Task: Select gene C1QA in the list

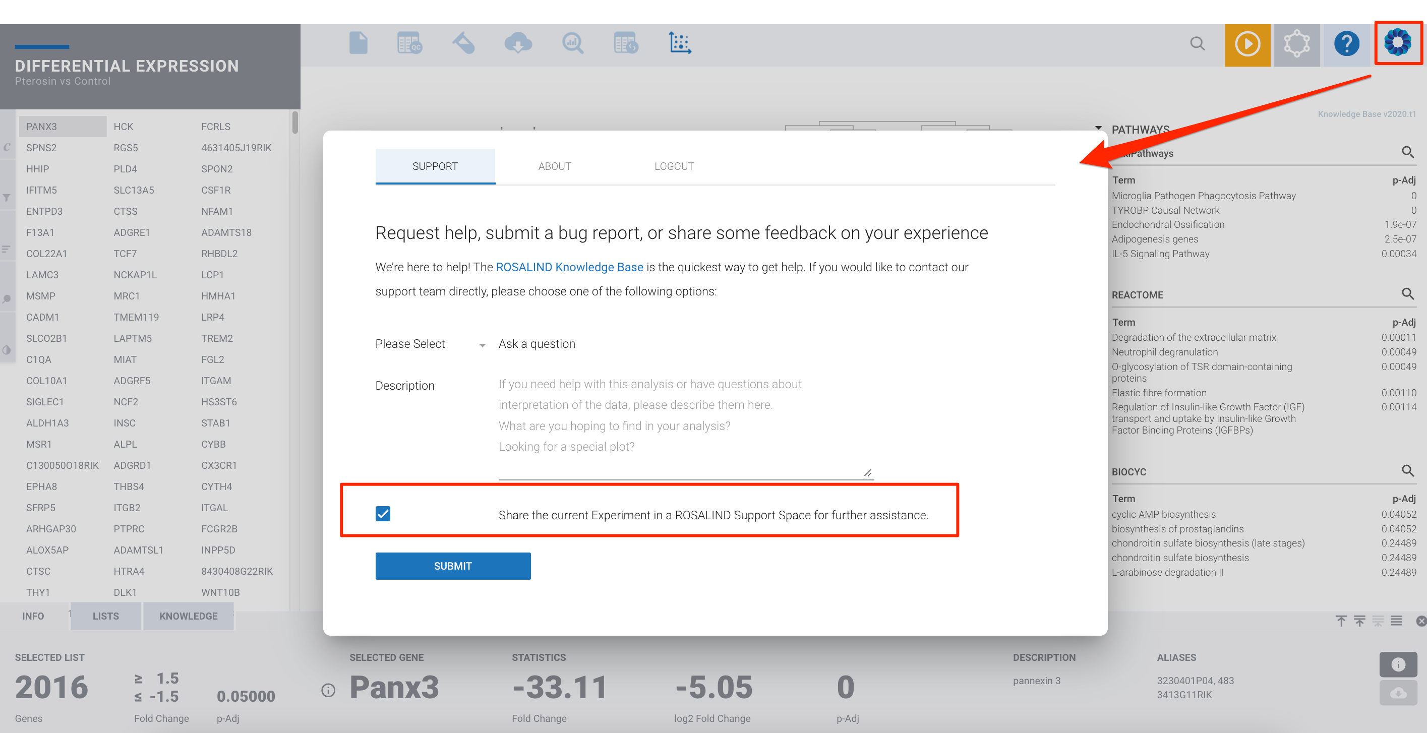Action: click(x=39, y=359)
